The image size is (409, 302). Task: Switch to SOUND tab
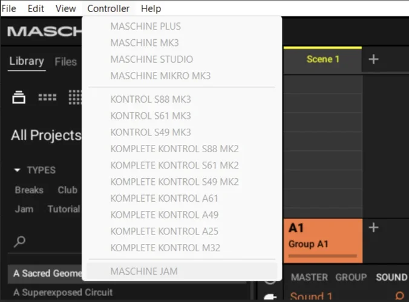[391, 277]
